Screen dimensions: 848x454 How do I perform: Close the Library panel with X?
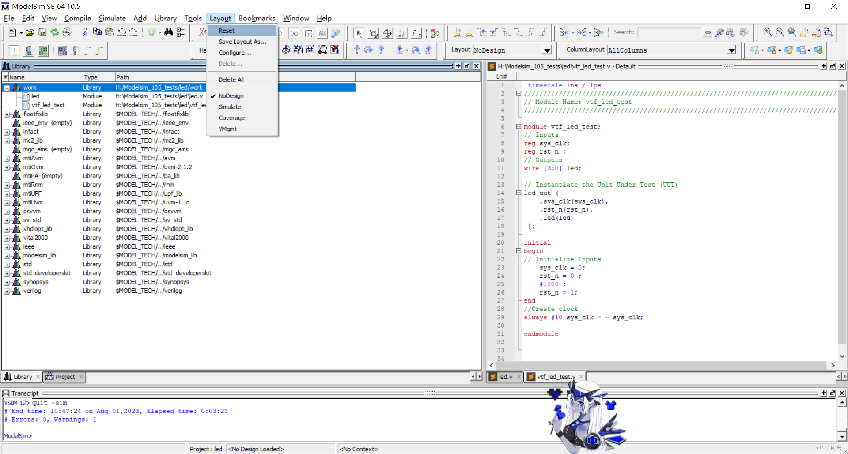(476, 66)
